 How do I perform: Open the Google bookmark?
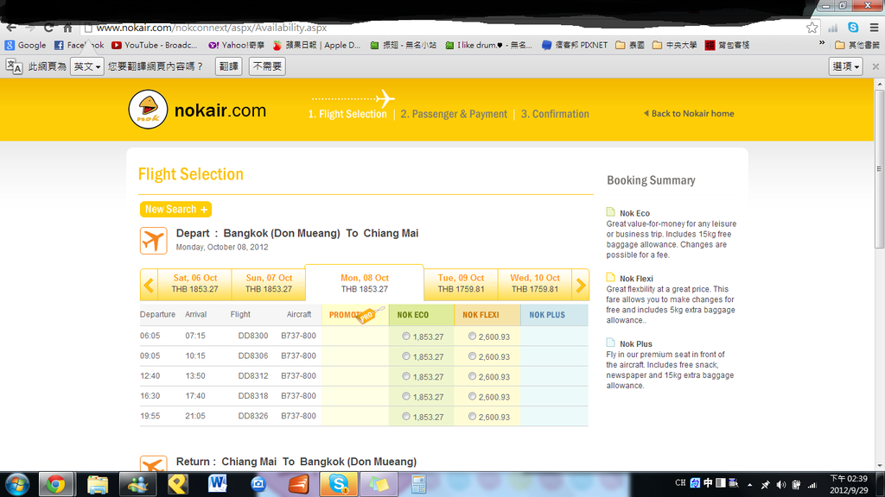coord(25,45)
